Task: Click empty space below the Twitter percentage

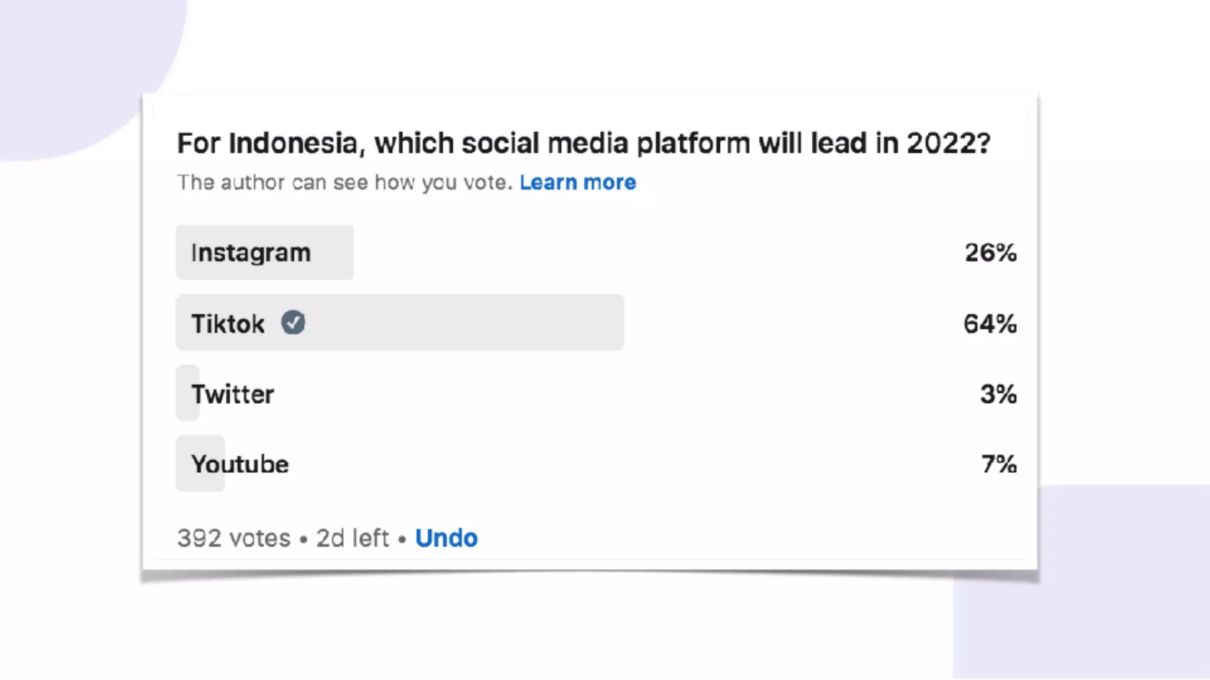Action: [x=998, y=429]
